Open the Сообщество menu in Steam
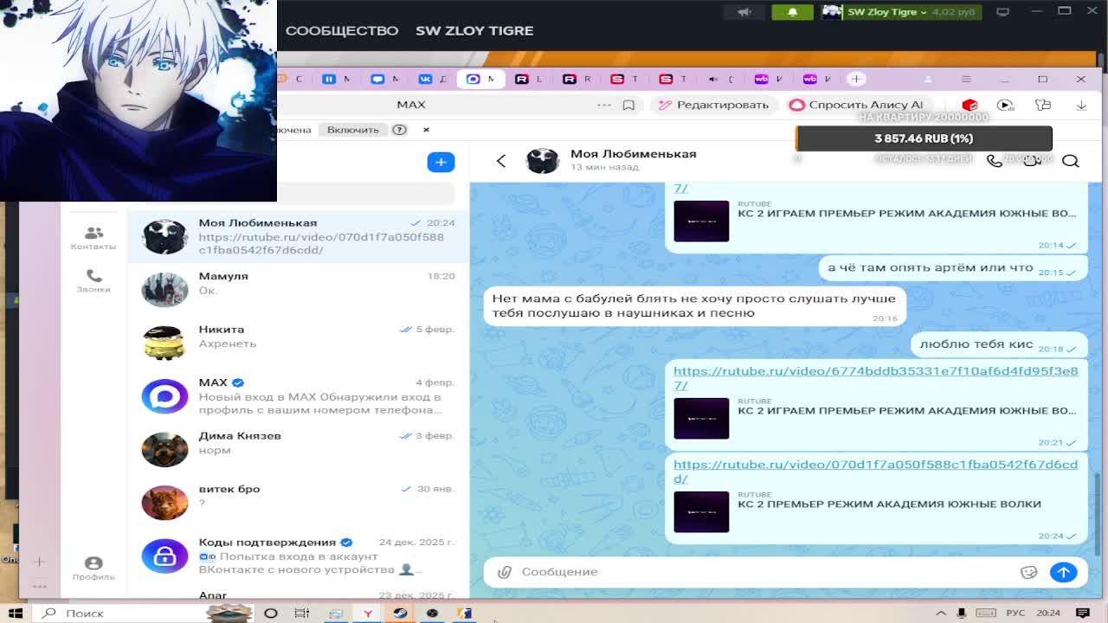Screen dimensions: 1108x623 [x=342, y=30]
